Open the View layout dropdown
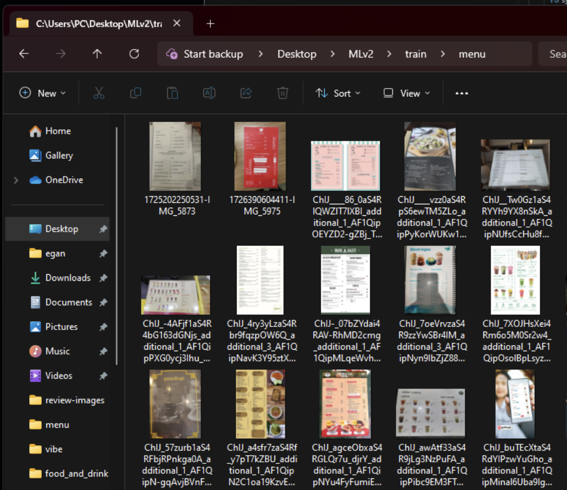Screen dimensions: 567x490 406,93
